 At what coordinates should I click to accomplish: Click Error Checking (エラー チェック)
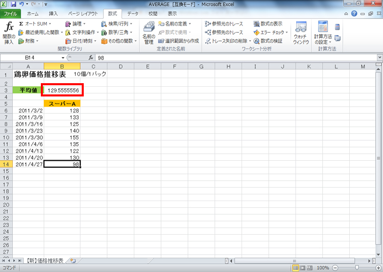(x=271, y=32)
